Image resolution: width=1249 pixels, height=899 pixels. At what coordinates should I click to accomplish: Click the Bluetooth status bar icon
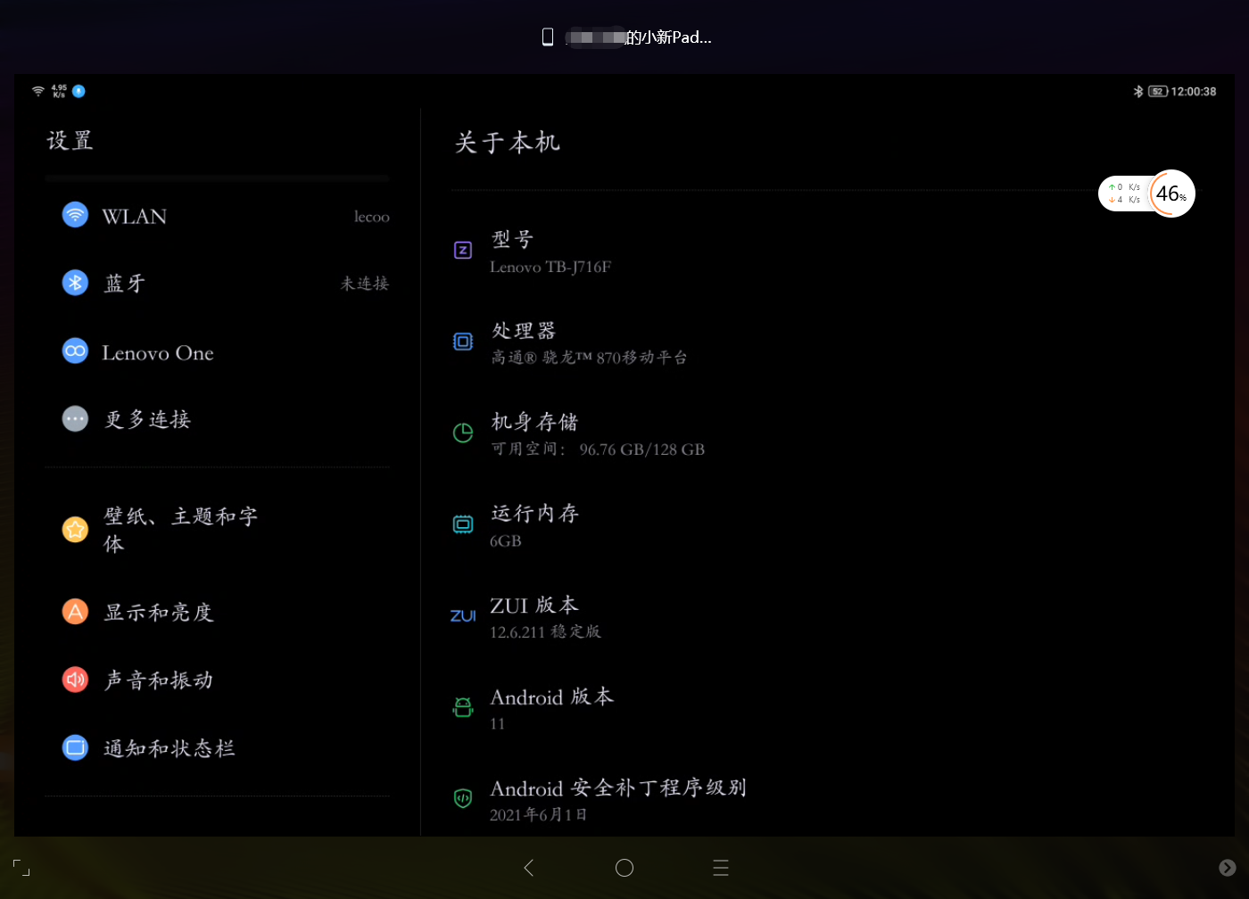[1138, 91]
